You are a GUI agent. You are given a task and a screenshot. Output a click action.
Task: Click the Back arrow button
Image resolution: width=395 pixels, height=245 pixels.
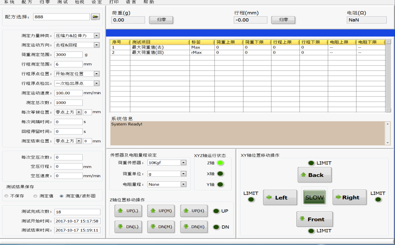[x=314, y=175]
